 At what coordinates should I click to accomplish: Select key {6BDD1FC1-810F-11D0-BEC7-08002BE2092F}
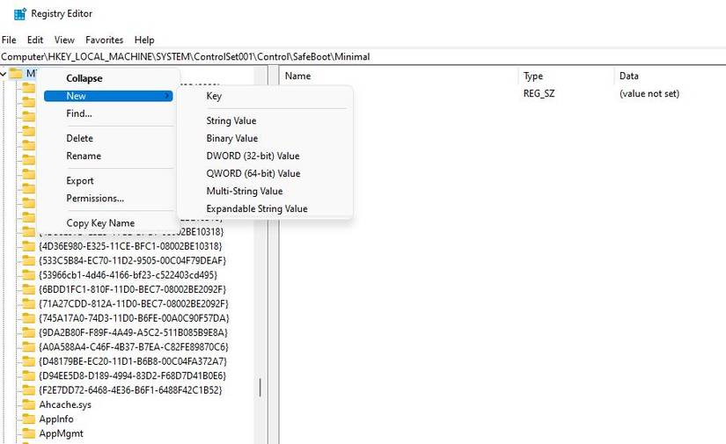[x=132, y=289]
